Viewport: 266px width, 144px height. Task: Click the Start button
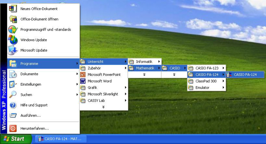tap(16, 139)
